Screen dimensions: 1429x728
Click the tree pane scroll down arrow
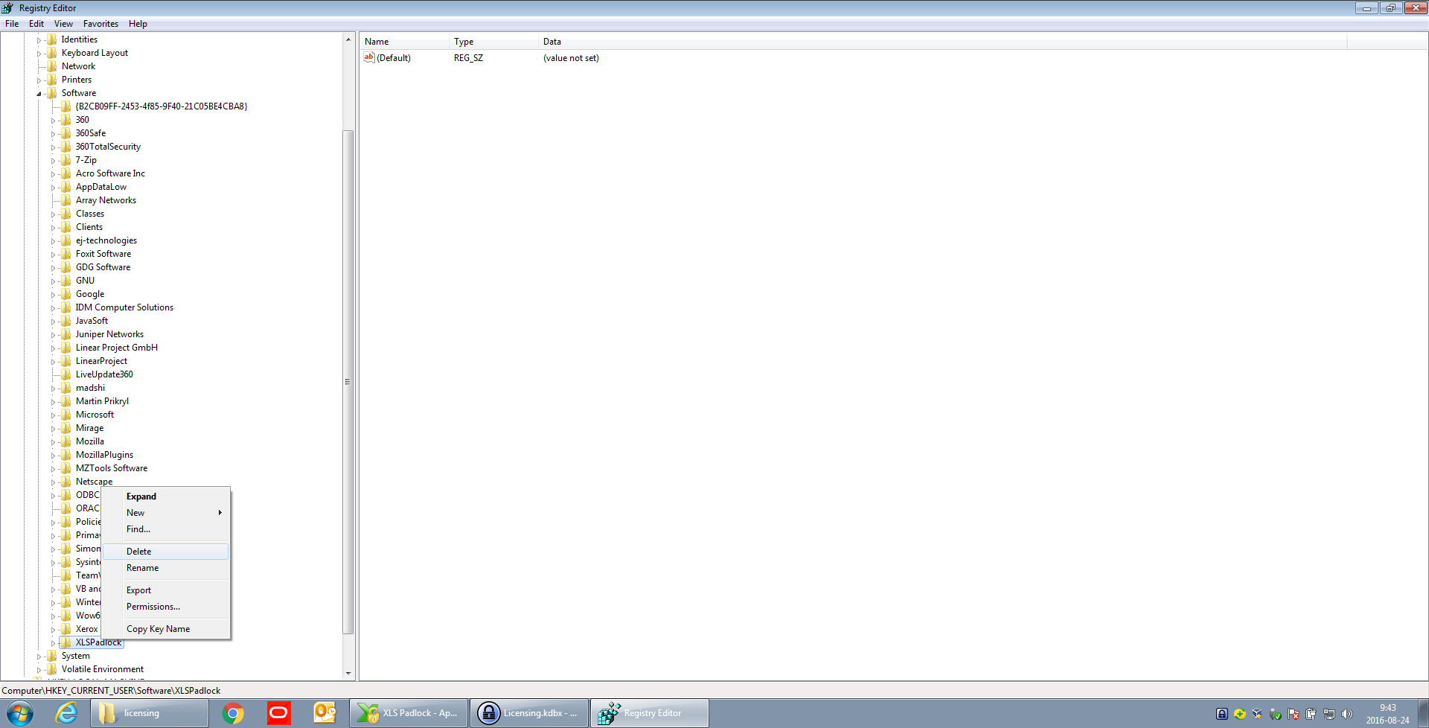[x=348, y=673]
